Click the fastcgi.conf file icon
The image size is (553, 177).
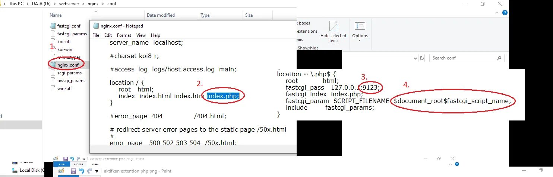53,26
